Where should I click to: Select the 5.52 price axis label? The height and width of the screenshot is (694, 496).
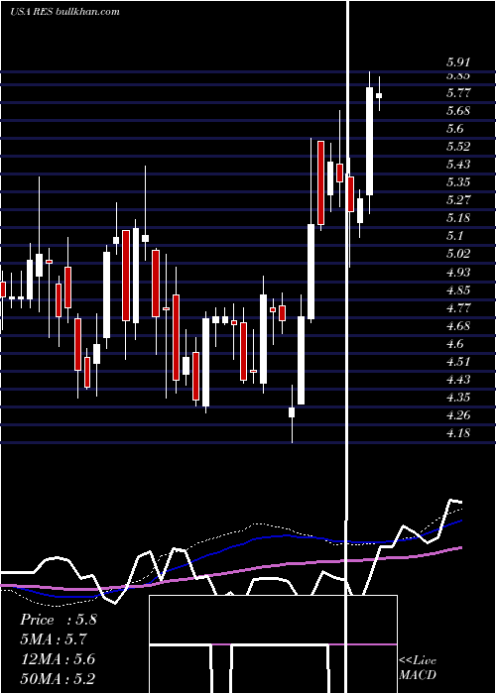[458, 147]
